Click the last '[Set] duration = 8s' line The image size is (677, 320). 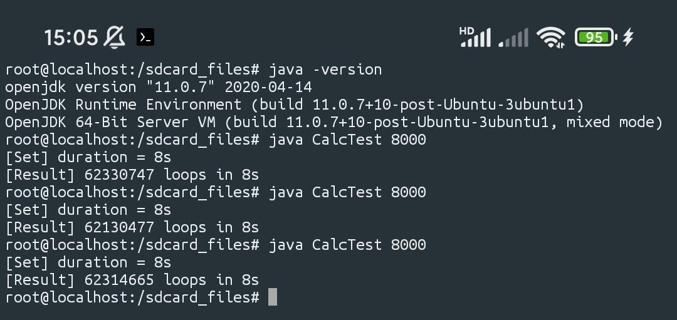point(88,262)
